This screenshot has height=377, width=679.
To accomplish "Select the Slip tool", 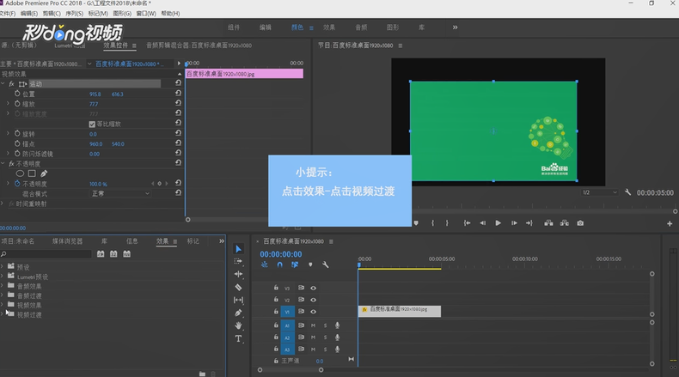I will pyautogui.click(x=238, y=300).
